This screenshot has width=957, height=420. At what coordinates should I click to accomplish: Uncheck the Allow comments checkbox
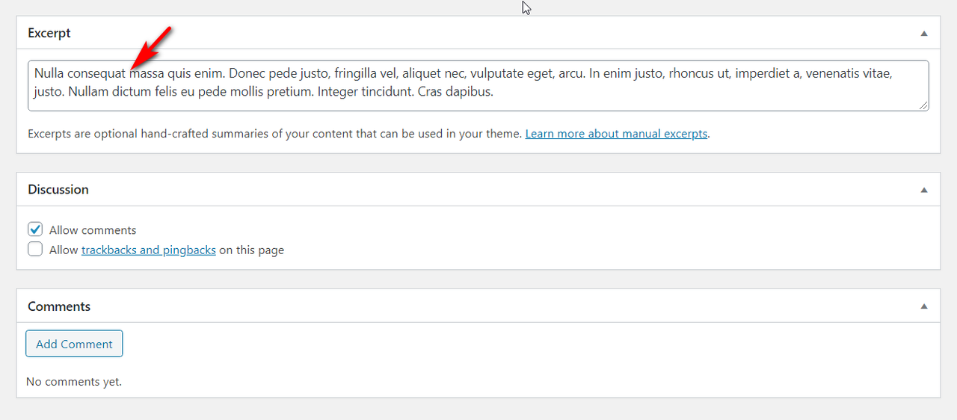(x=35, y=229)
